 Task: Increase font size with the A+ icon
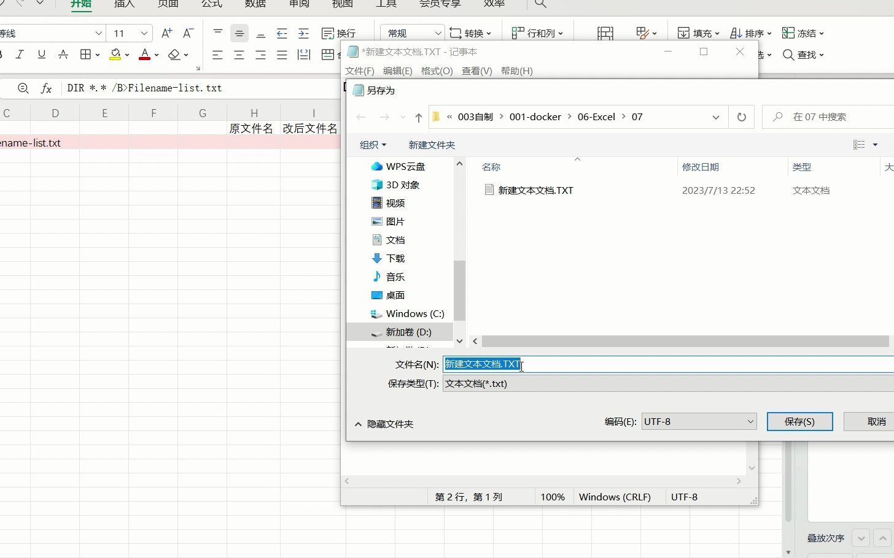pyautogui.click(x=166, y=33)
